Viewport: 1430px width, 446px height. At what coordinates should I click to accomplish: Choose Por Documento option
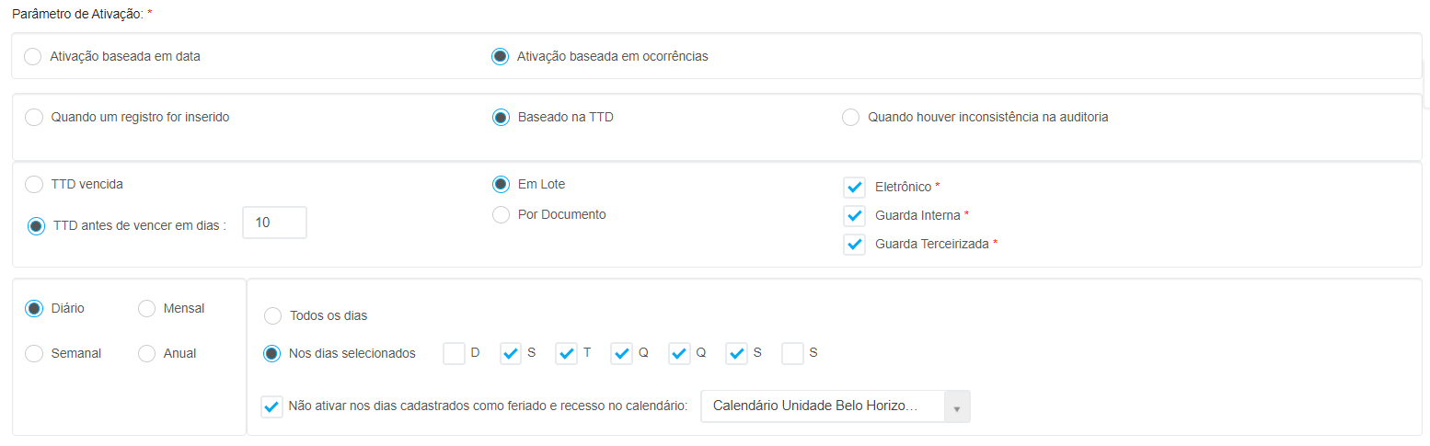(x=501, y=214)
